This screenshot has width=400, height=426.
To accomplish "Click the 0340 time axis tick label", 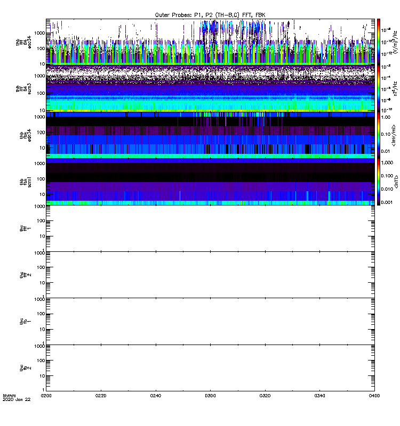I will [x=319, y=396].
